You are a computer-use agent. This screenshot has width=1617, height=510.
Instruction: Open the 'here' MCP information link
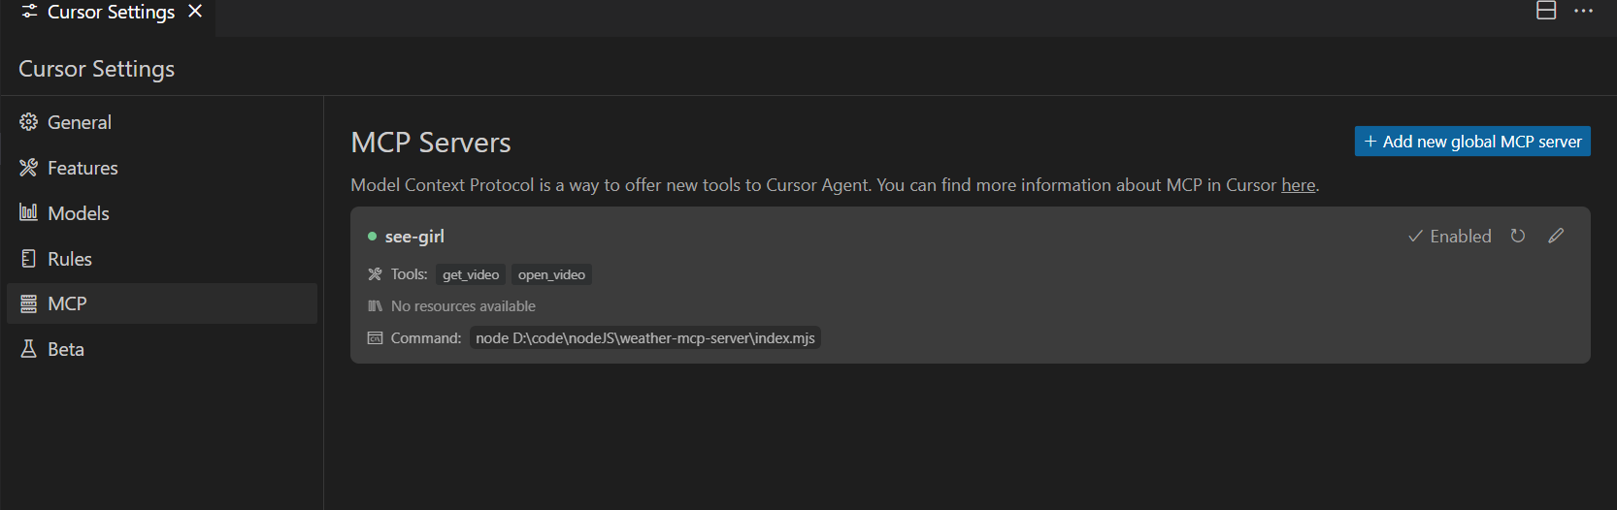click(1298, 185)
